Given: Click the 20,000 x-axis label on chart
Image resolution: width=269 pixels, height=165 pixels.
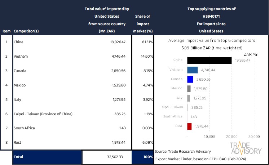Looking at the screenshot, I should (231, 137).
